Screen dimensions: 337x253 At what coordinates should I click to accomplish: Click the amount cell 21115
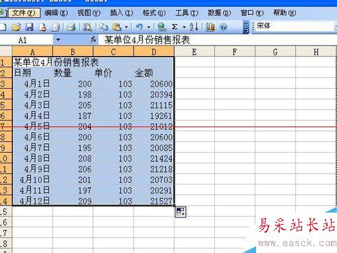pos(154,105)
